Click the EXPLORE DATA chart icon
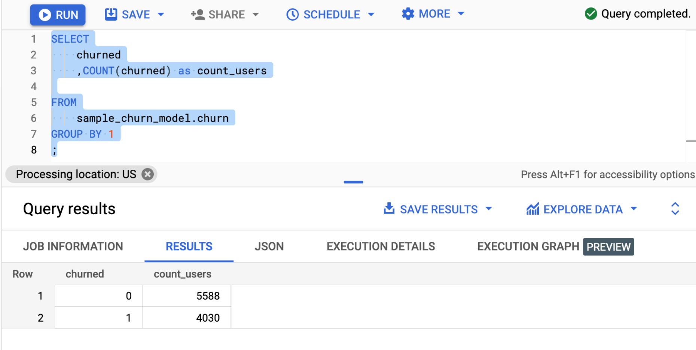 tap(532, 209)
